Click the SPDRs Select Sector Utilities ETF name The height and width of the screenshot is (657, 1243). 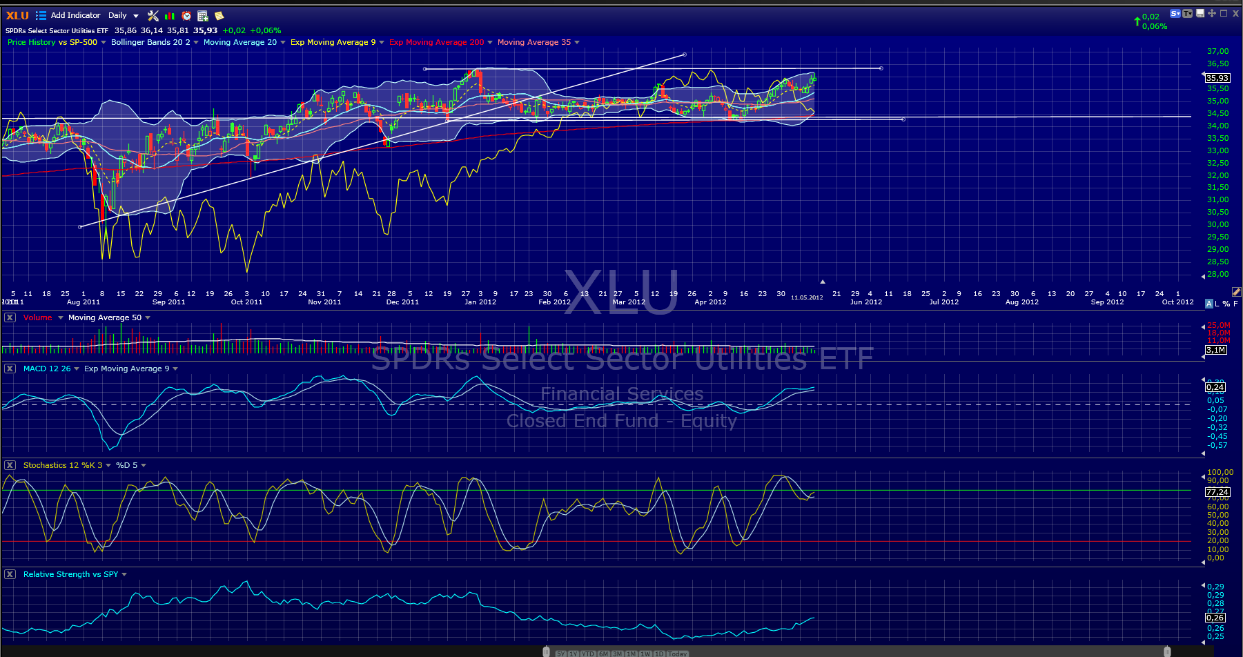pos(57,30)
